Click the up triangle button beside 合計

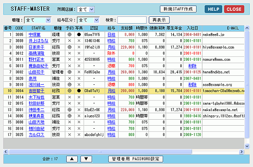click(x=72, y=159)
